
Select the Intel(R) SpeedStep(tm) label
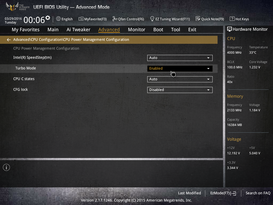pyautogui.click(x=32, y=58)
